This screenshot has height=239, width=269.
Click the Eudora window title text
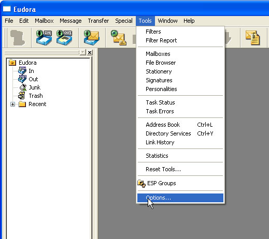click(x=25, y=9)
